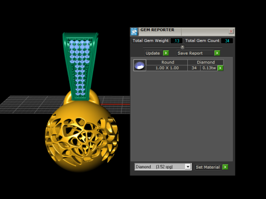Click the Gem Reporter logo icon
Viewport: 266px width, 199px height.
[134, 32]
